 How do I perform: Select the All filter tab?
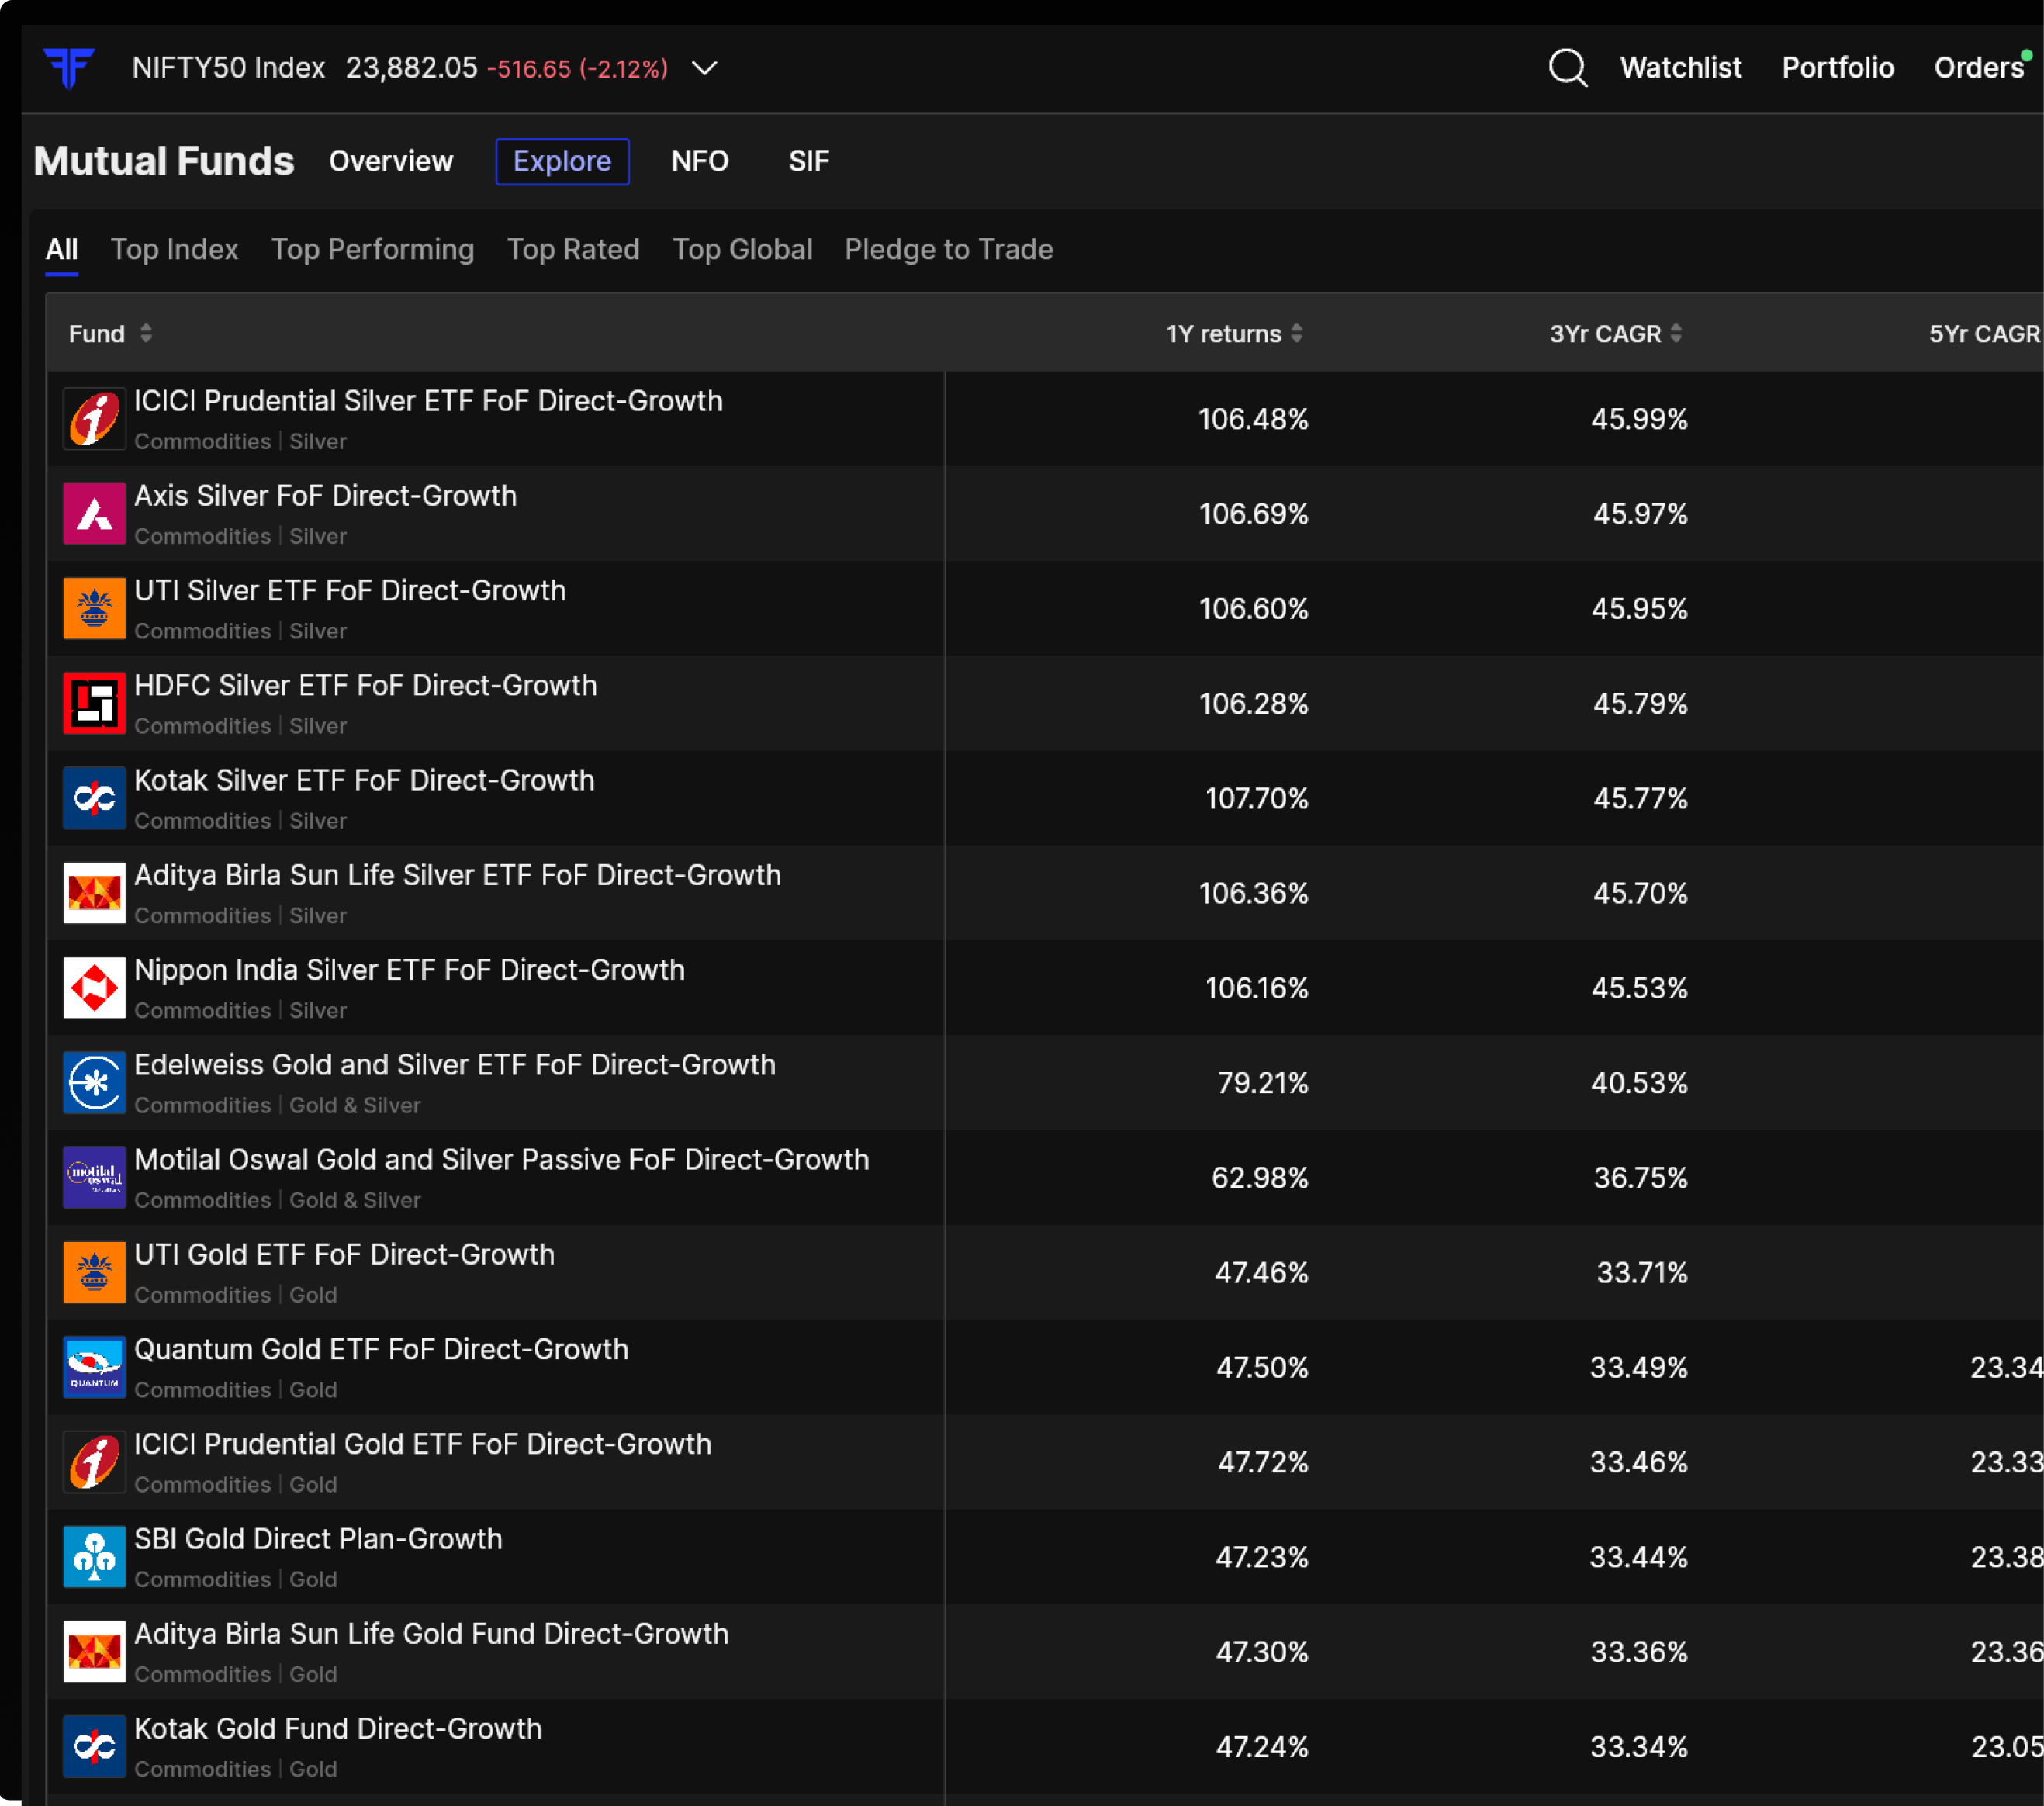tap(62, 249)
